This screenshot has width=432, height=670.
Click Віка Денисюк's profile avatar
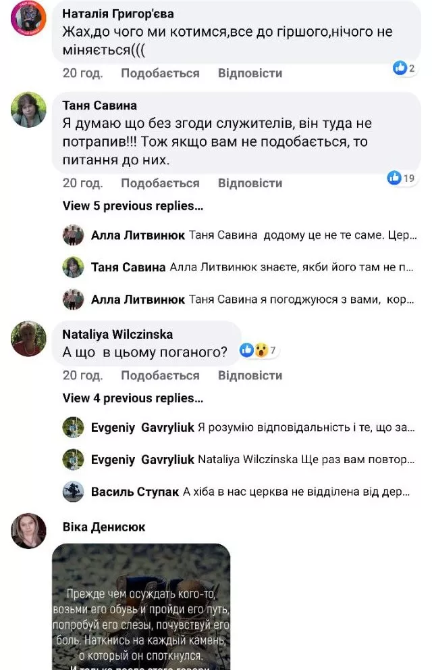click(x=29, y=531)
